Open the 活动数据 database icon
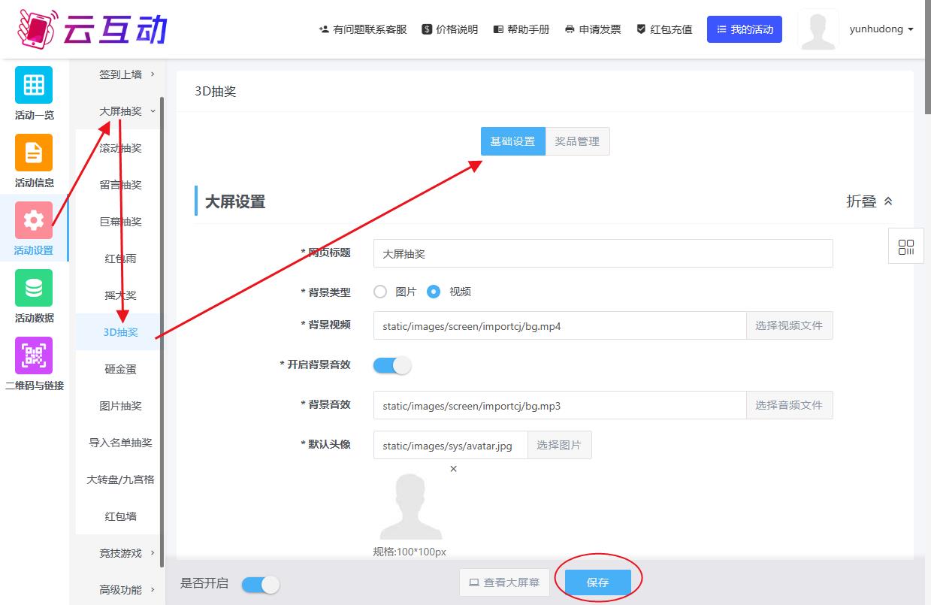The width and height of the screenshot is (931, 605). point(34,288)
